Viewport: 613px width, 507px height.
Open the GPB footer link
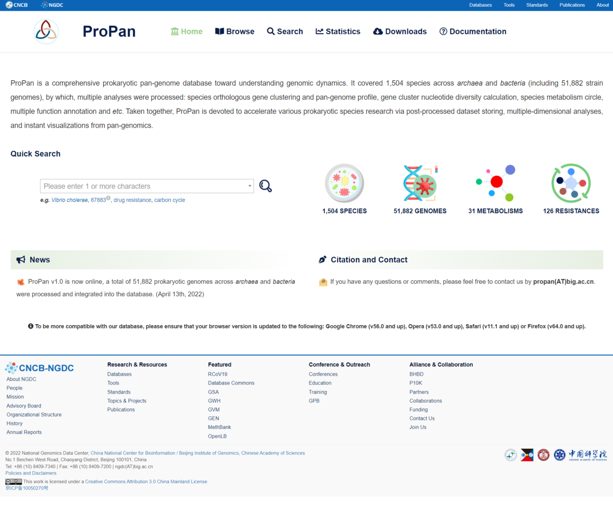pyautogui.click(x=314, y=401)
